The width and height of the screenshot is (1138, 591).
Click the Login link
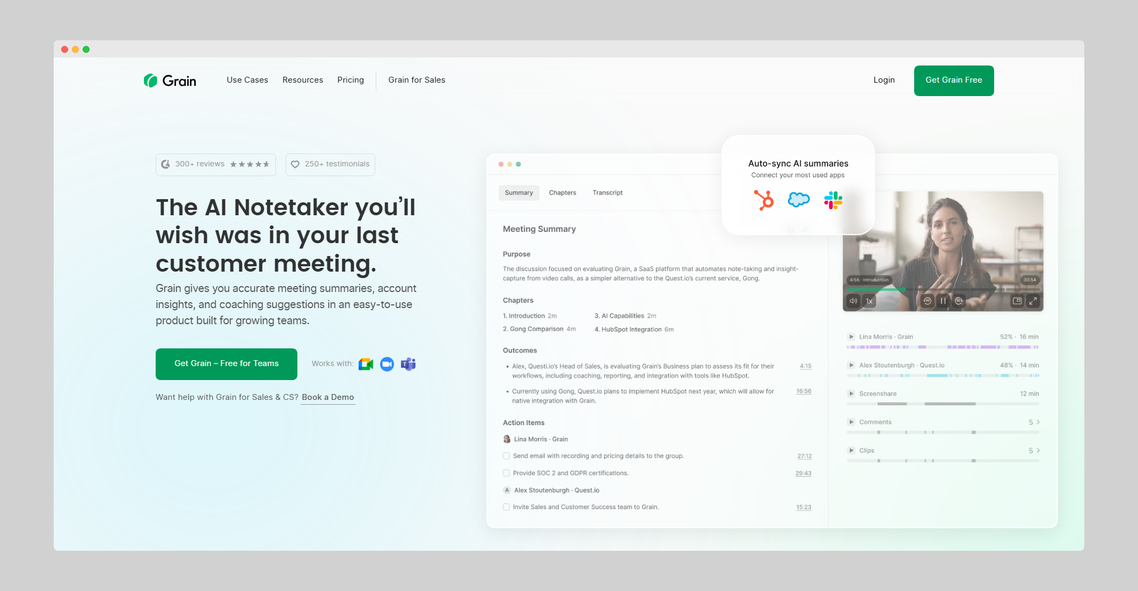pyautogui.click(x=884, y=80)
